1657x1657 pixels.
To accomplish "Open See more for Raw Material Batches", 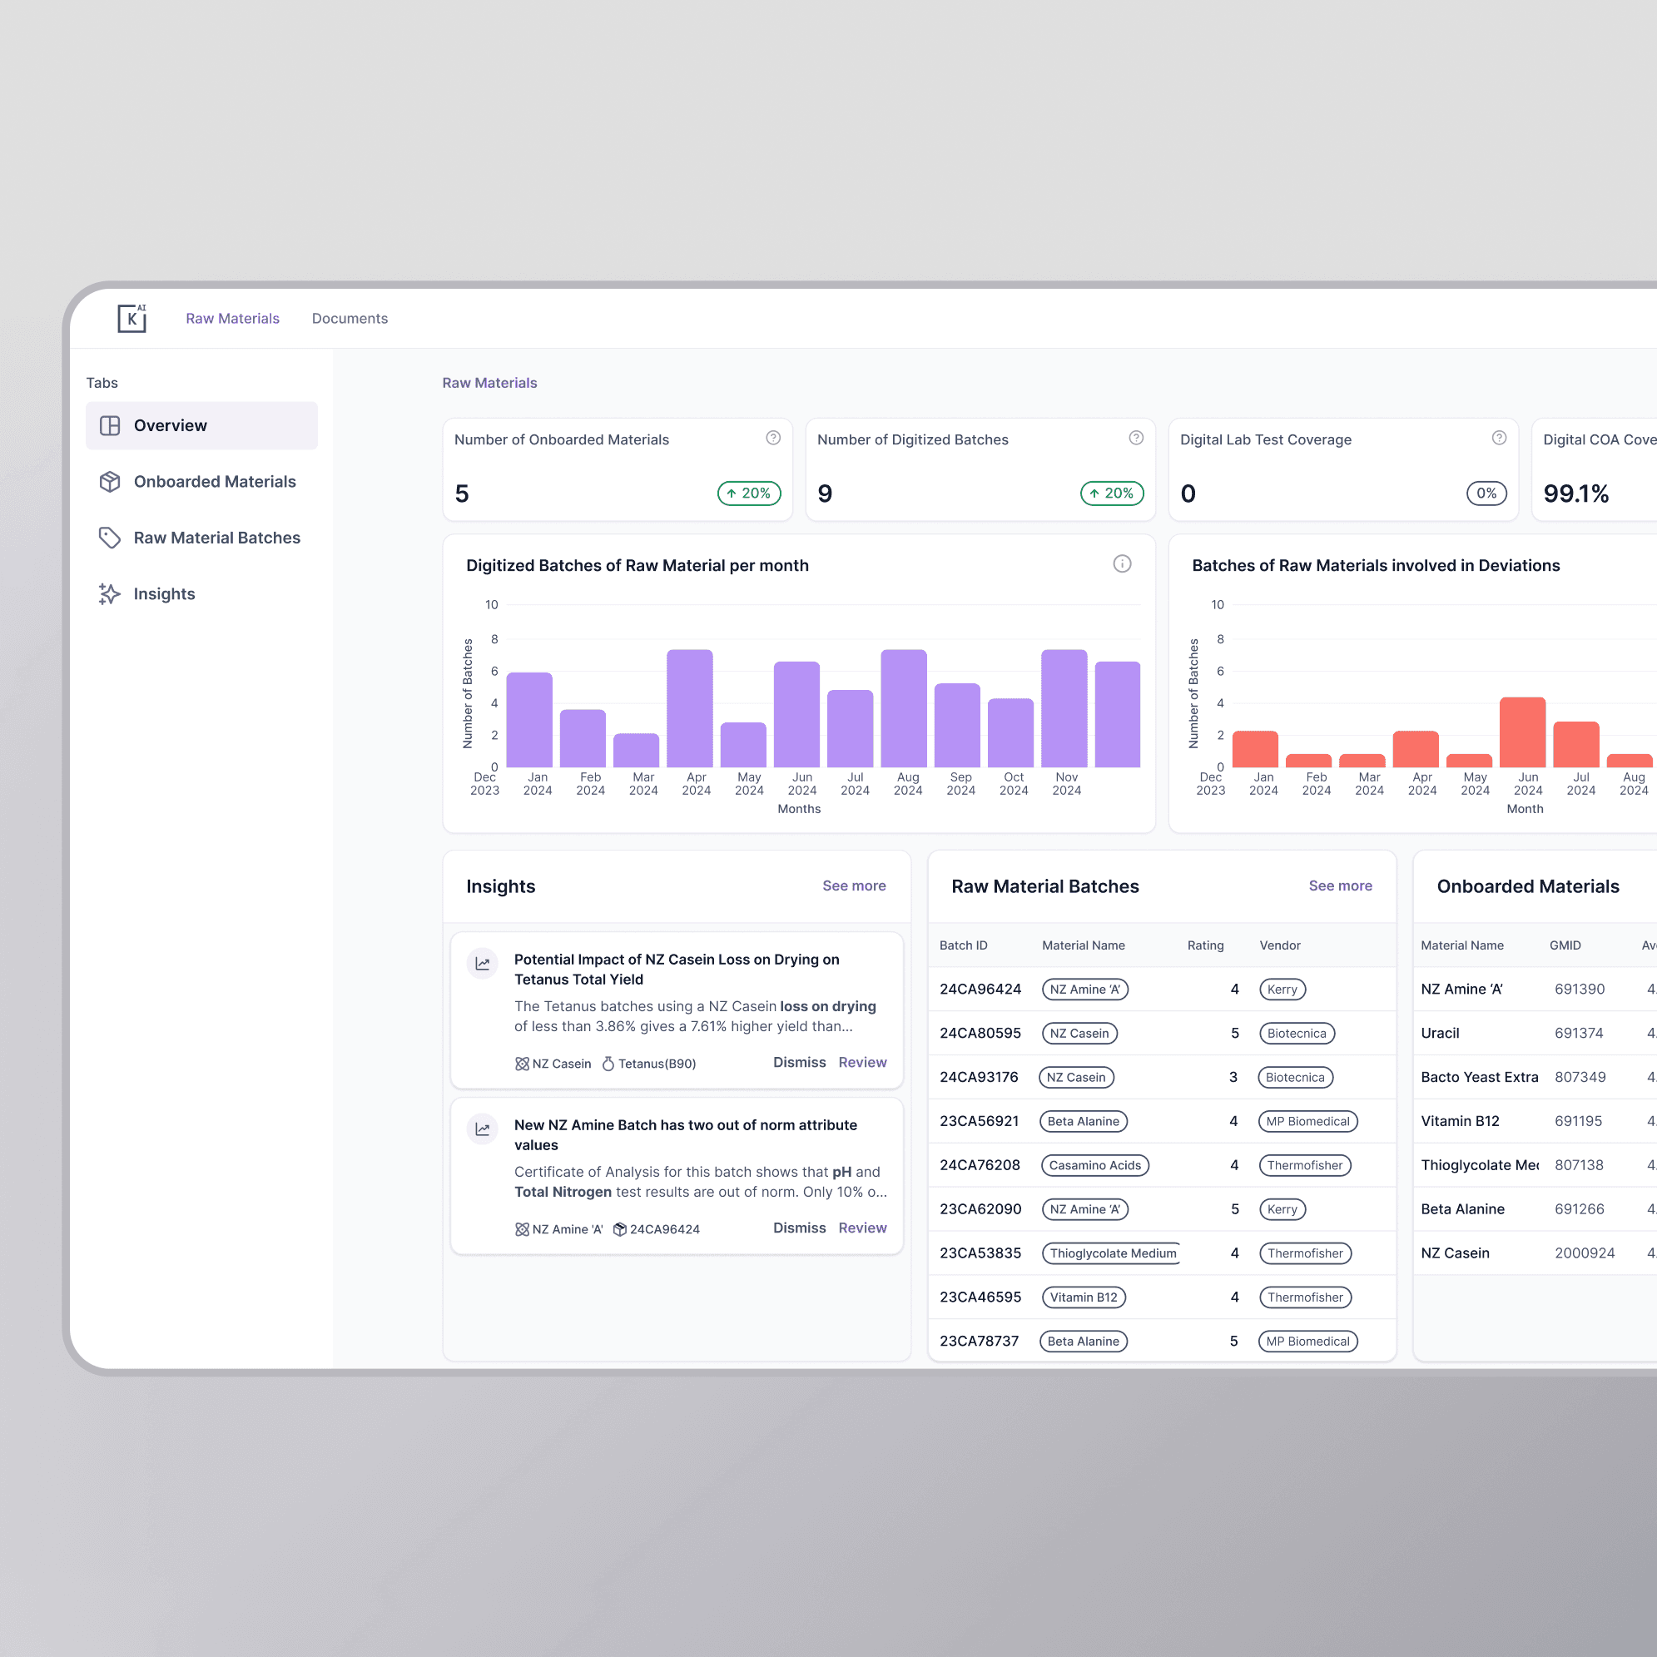I will click(x=1341, y=886).
